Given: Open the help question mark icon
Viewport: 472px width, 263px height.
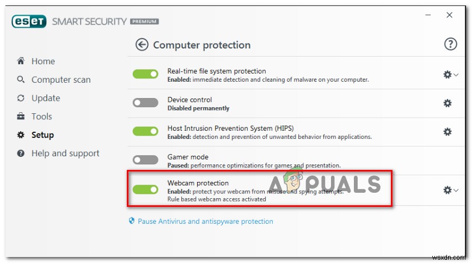Looking at the screenshot, I should pyautogui.click(x=451, y=45).
